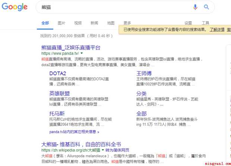The image size is (231, 166).
Task: Expand dropdown arrow beside wikipedia URL
Action: click(103, 150)
